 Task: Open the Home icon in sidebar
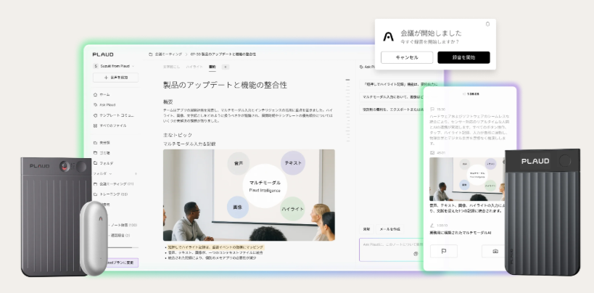(96, 94)
